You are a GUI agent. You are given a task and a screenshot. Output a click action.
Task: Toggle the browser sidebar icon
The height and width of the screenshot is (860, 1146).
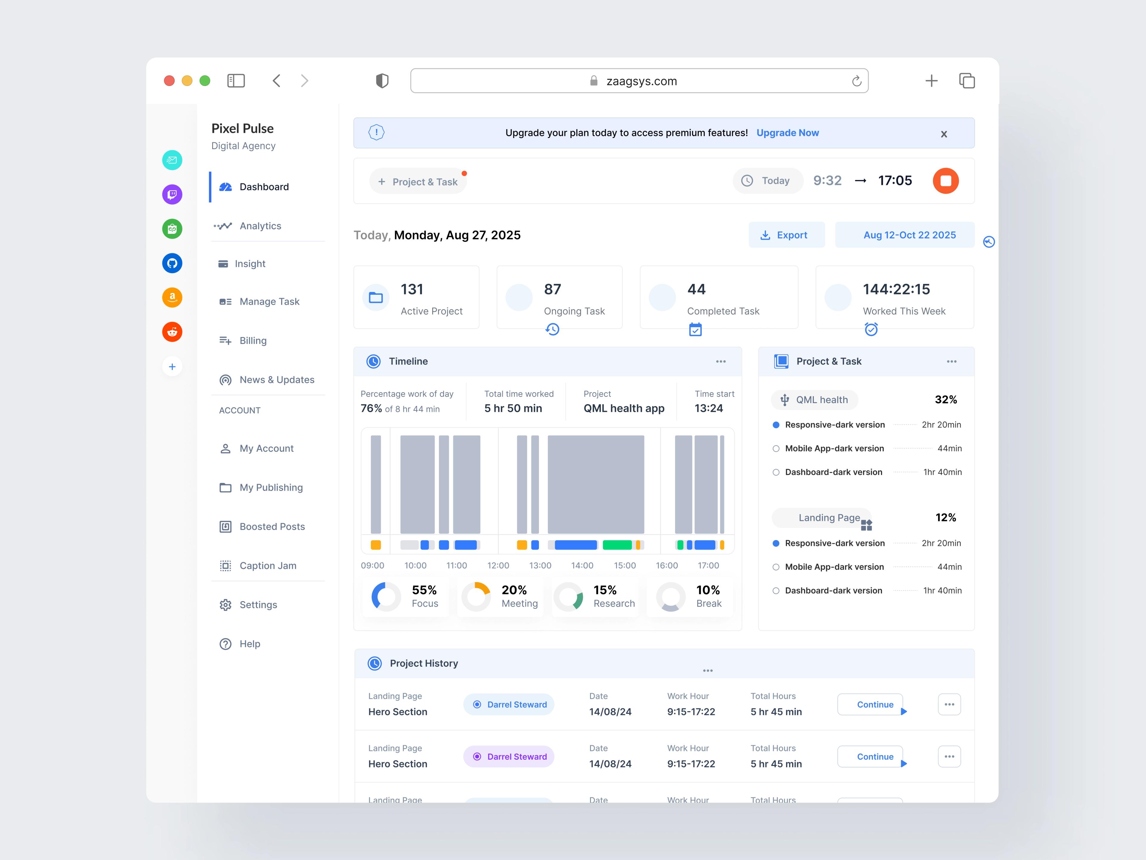pos(236,80)
